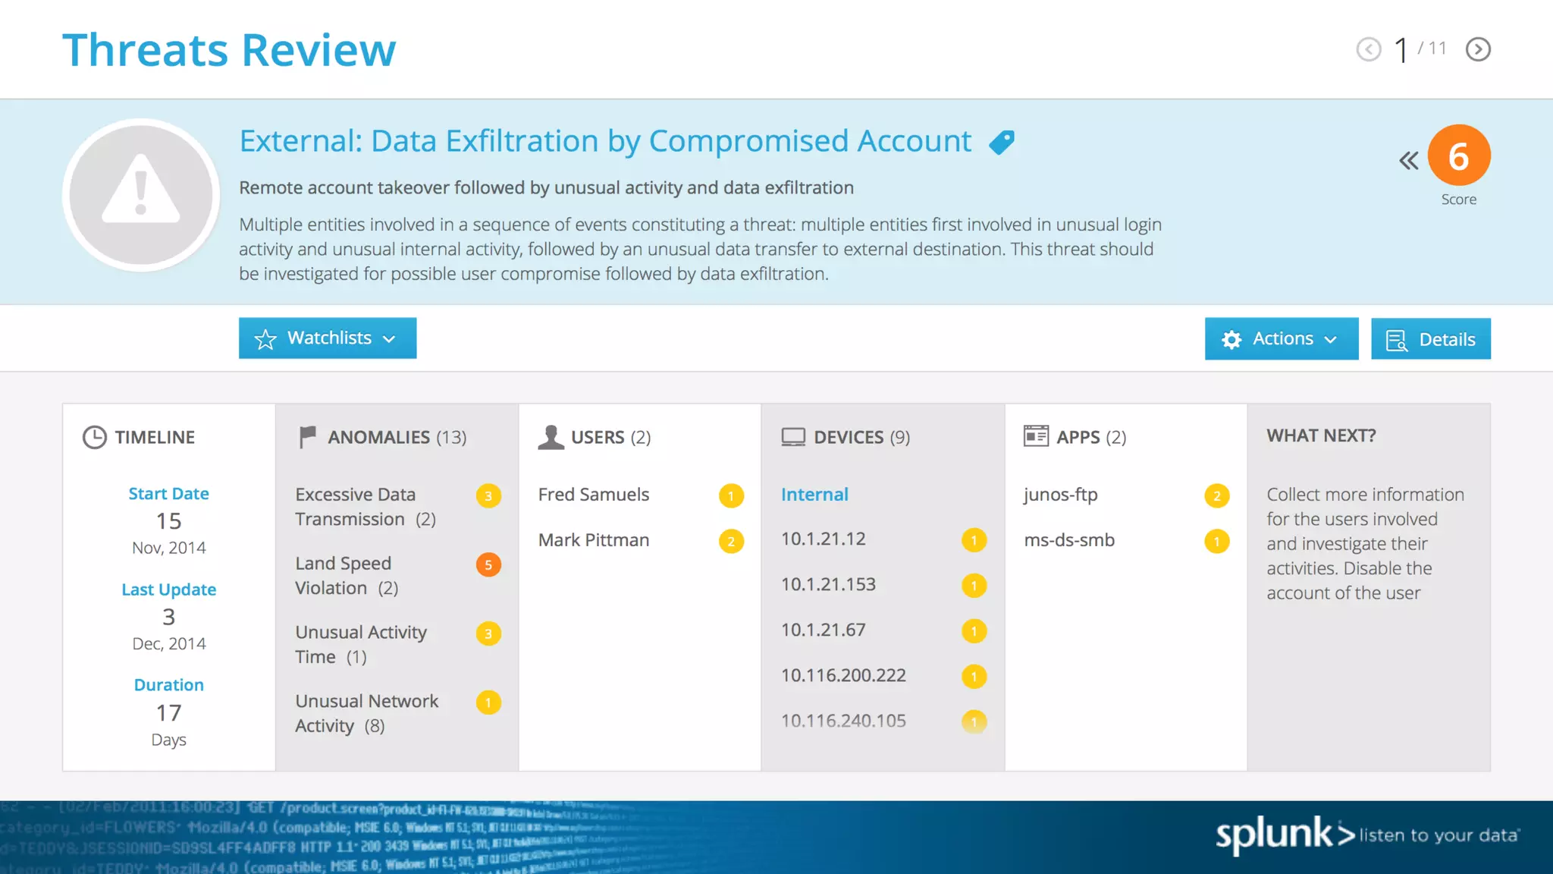
Task: Open the Watchlists dropdown
Action: (328, 338)
